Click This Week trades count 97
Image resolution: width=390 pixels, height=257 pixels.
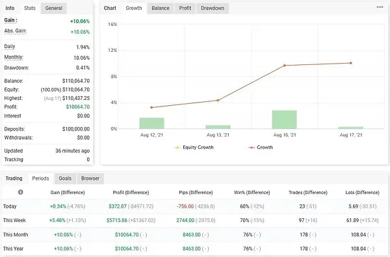[302, 220]
